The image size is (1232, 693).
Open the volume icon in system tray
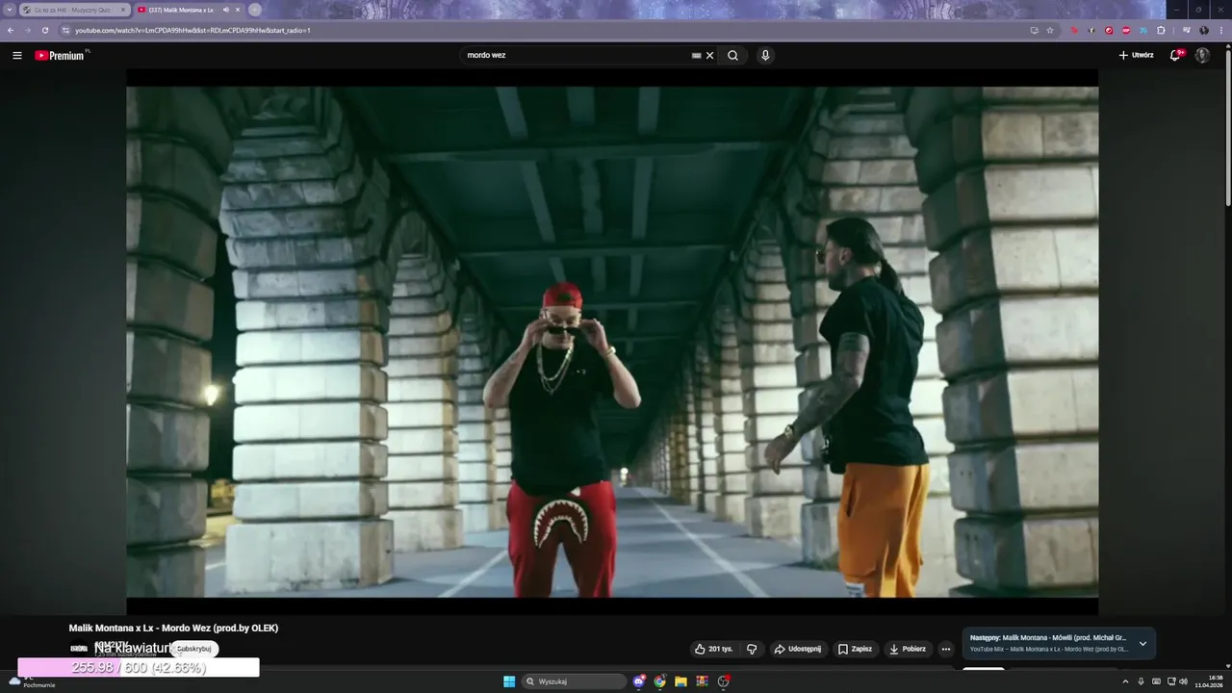tap(1183, 681)
